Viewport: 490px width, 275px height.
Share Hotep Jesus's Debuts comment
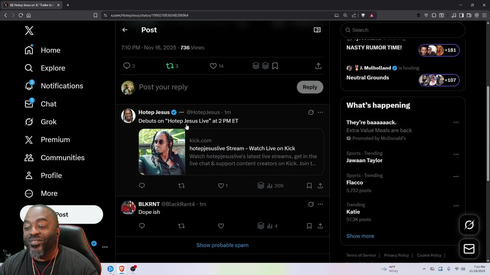point(320,186)
